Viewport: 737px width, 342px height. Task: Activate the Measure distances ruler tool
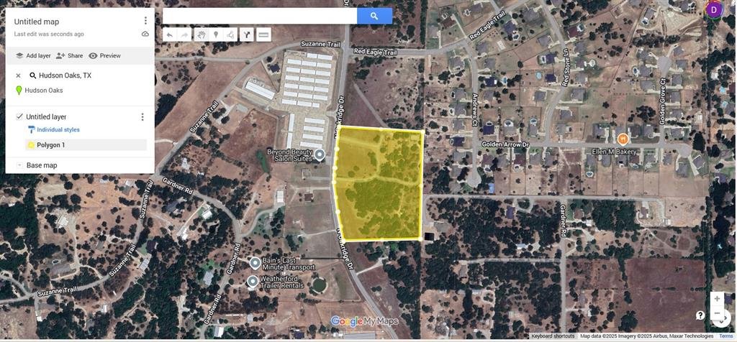point(263,34)
